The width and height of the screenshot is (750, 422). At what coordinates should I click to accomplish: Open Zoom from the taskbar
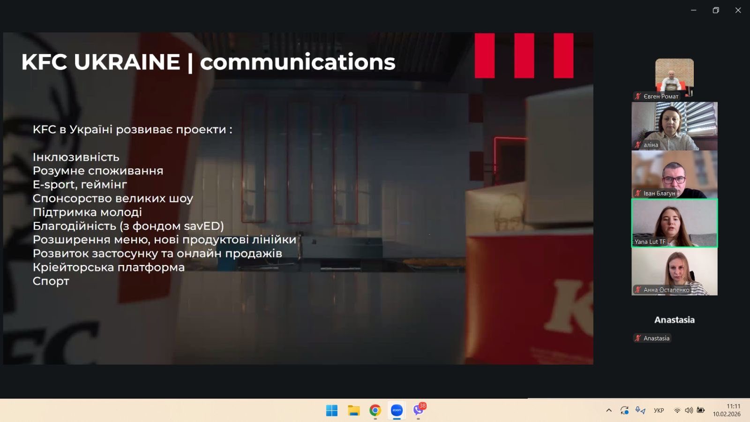click(x=397, y=410)
